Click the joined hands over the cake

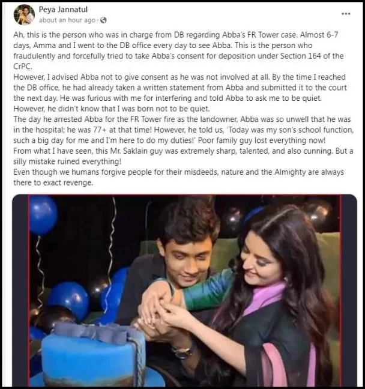pyautogui.click(x=161, y=314)
